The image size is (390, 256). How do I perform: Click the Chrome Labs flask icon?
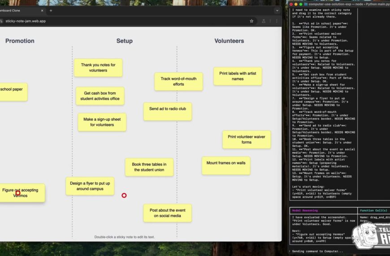pos(264,21)
